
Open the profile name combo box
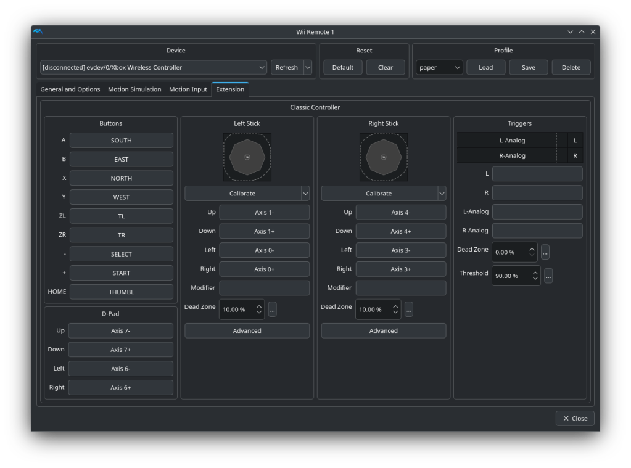click(x=439, y=67)
